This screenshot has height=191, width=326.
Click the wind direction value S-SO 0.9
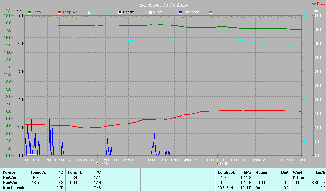pyautogui.click(x=318, y=183)
